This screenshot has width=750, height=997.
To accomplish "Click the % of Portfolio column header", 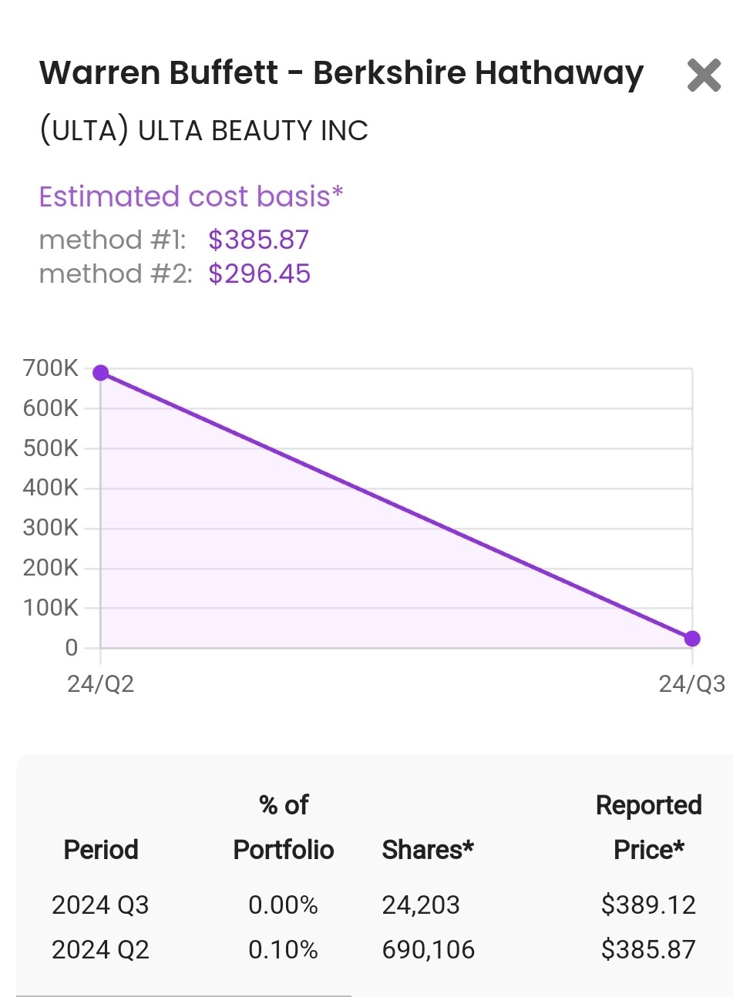I will pos(284,827).
